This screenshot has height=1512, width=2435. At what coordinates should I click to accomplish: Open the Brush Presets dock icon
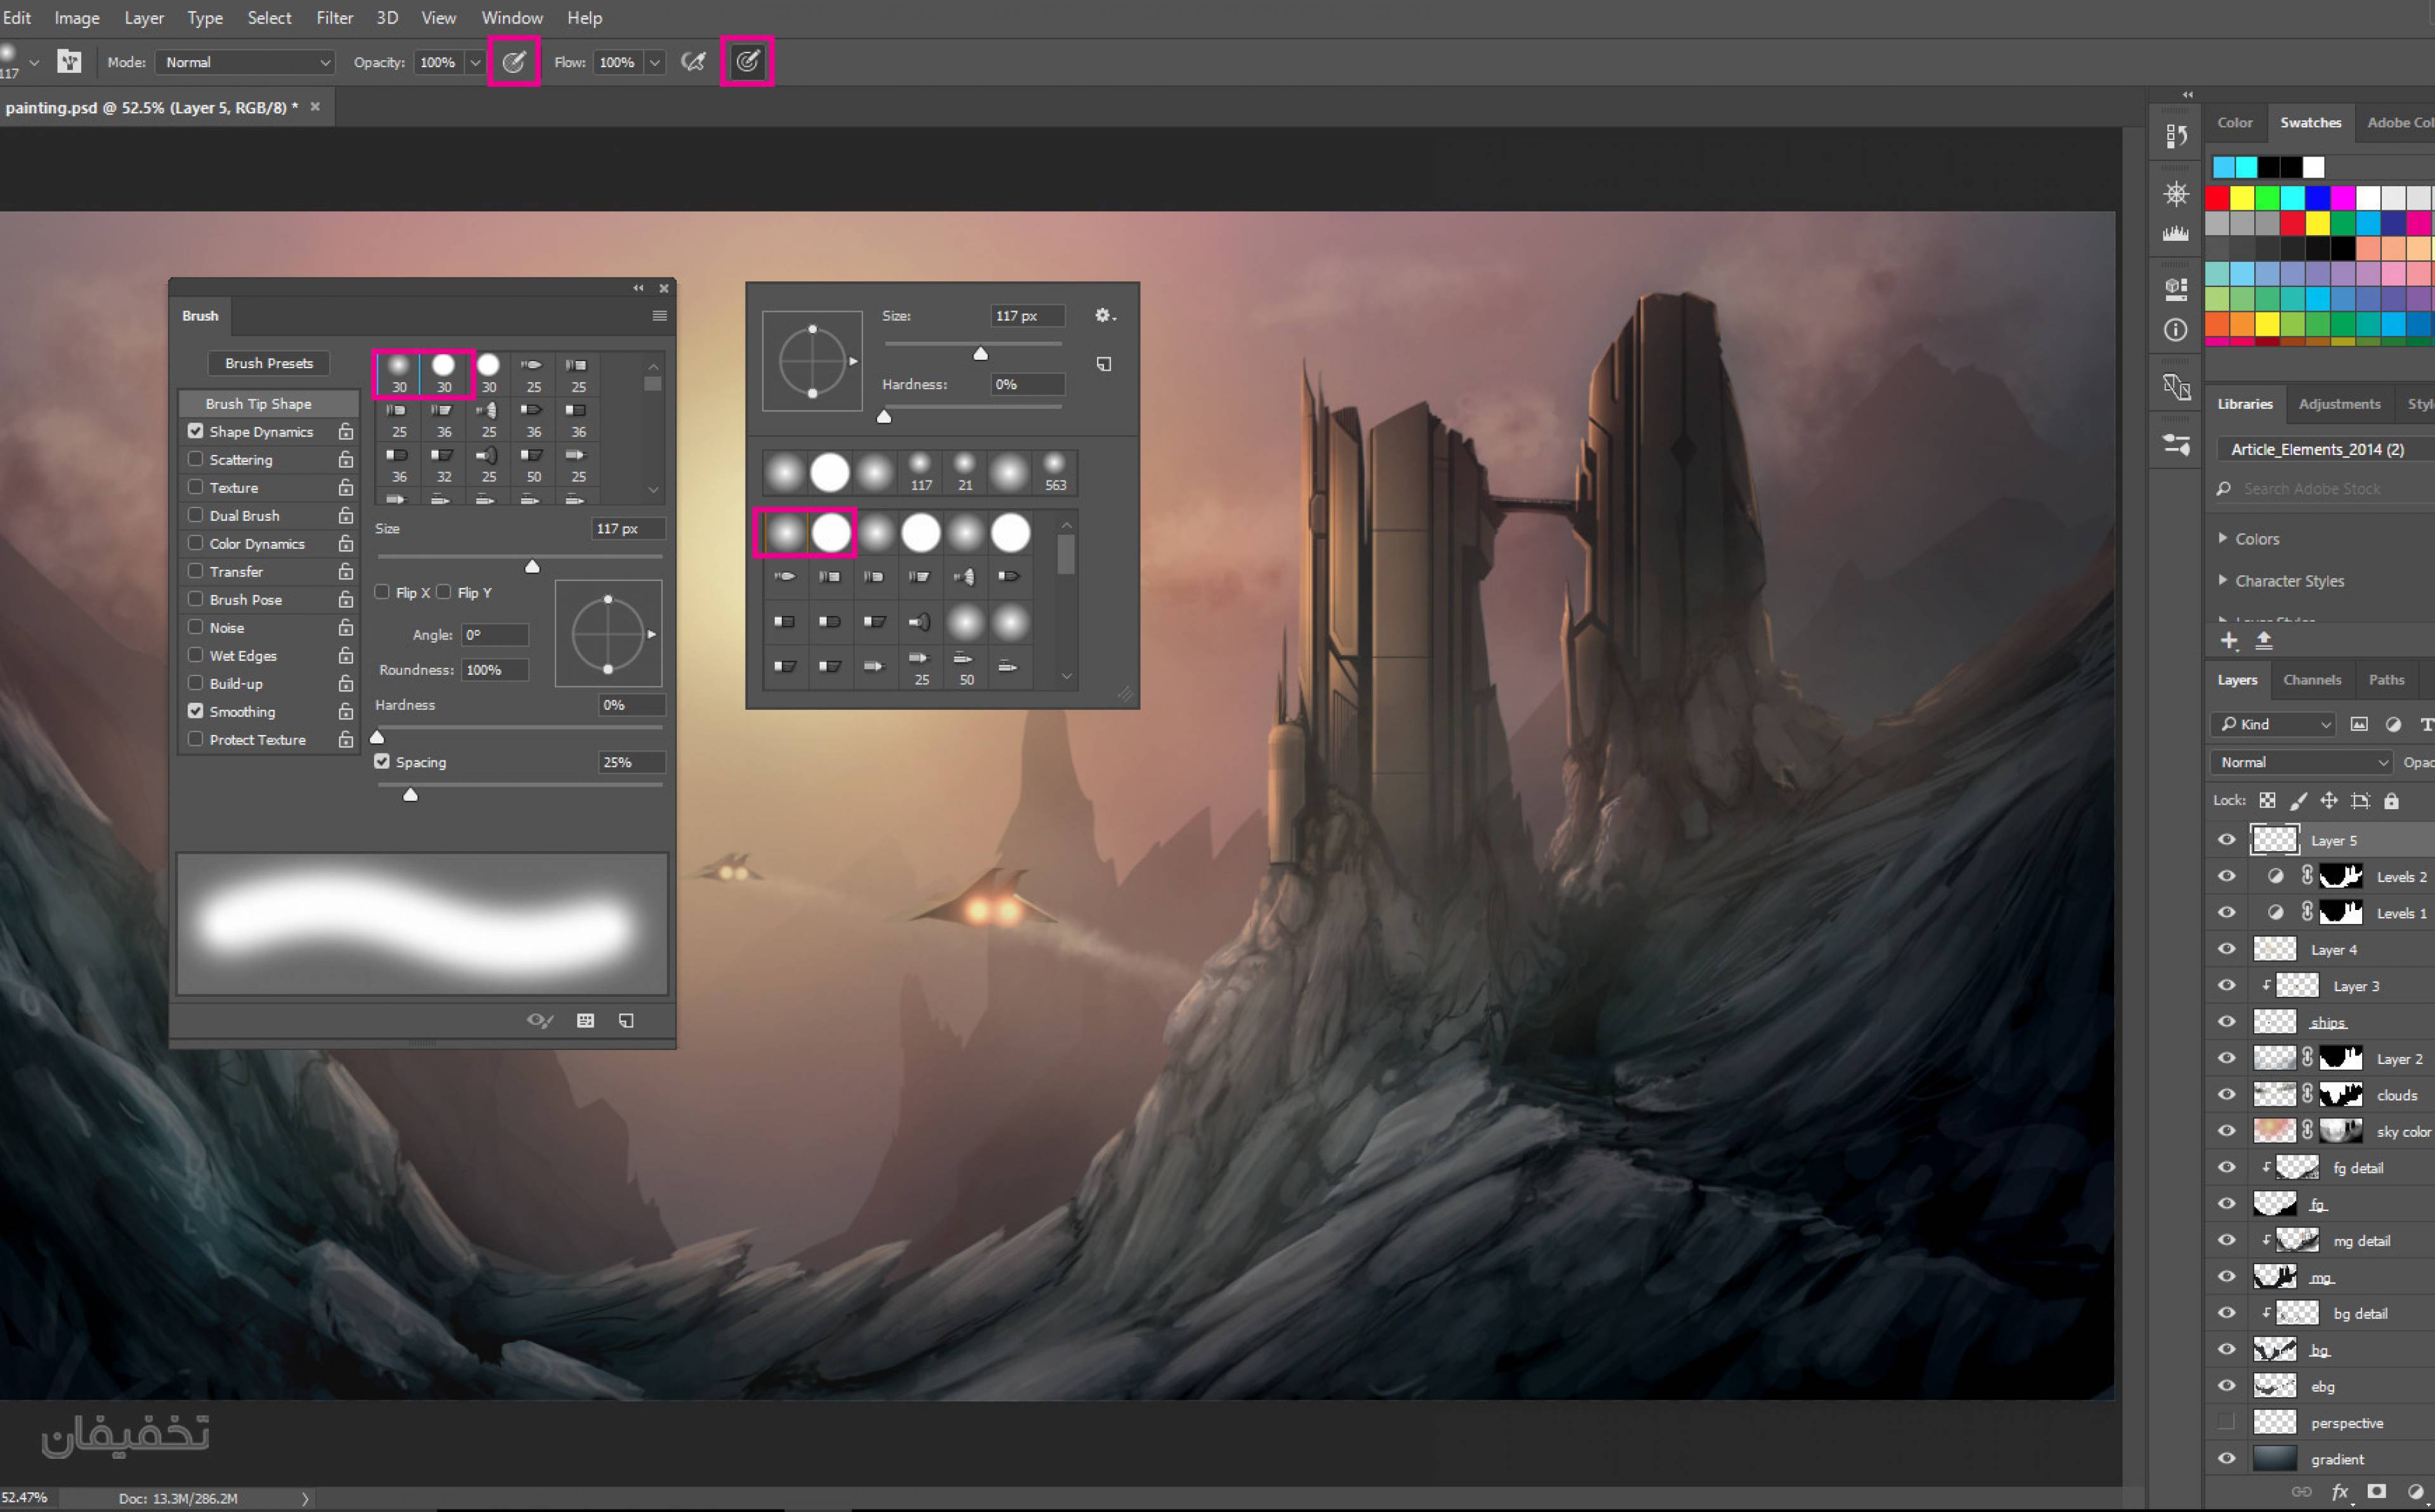pos(2176,444)
